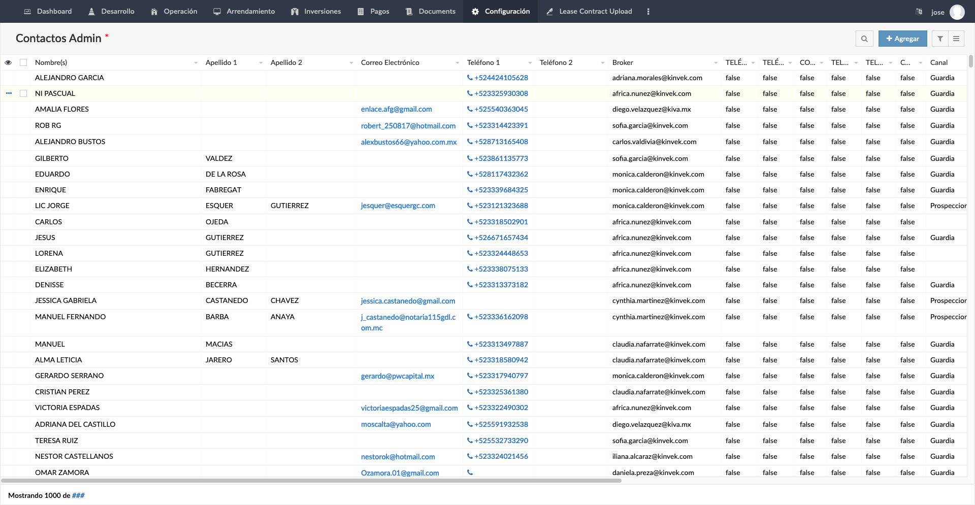Expand the Broker column dropdown arrow
The width and height of the screenshot is (975, 505).
716,63
